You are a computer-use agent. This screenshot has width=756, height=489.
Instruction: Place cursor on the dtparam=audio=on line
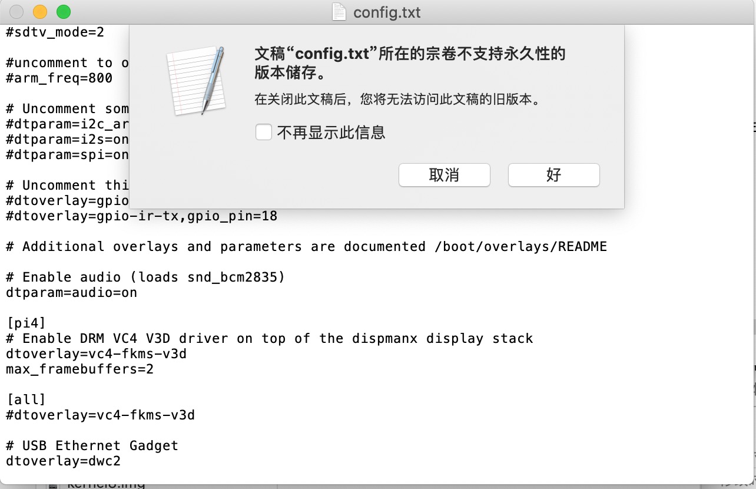click(x=71, y=292)
